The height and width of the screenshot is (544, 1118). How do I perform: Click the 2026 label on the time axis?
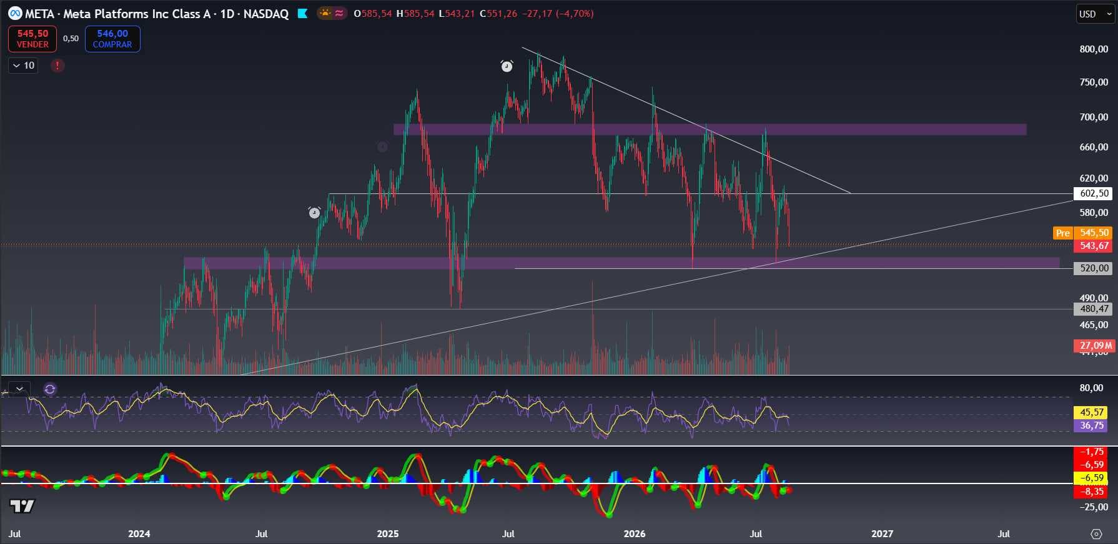pyautogui.click(x=635, y=534)
